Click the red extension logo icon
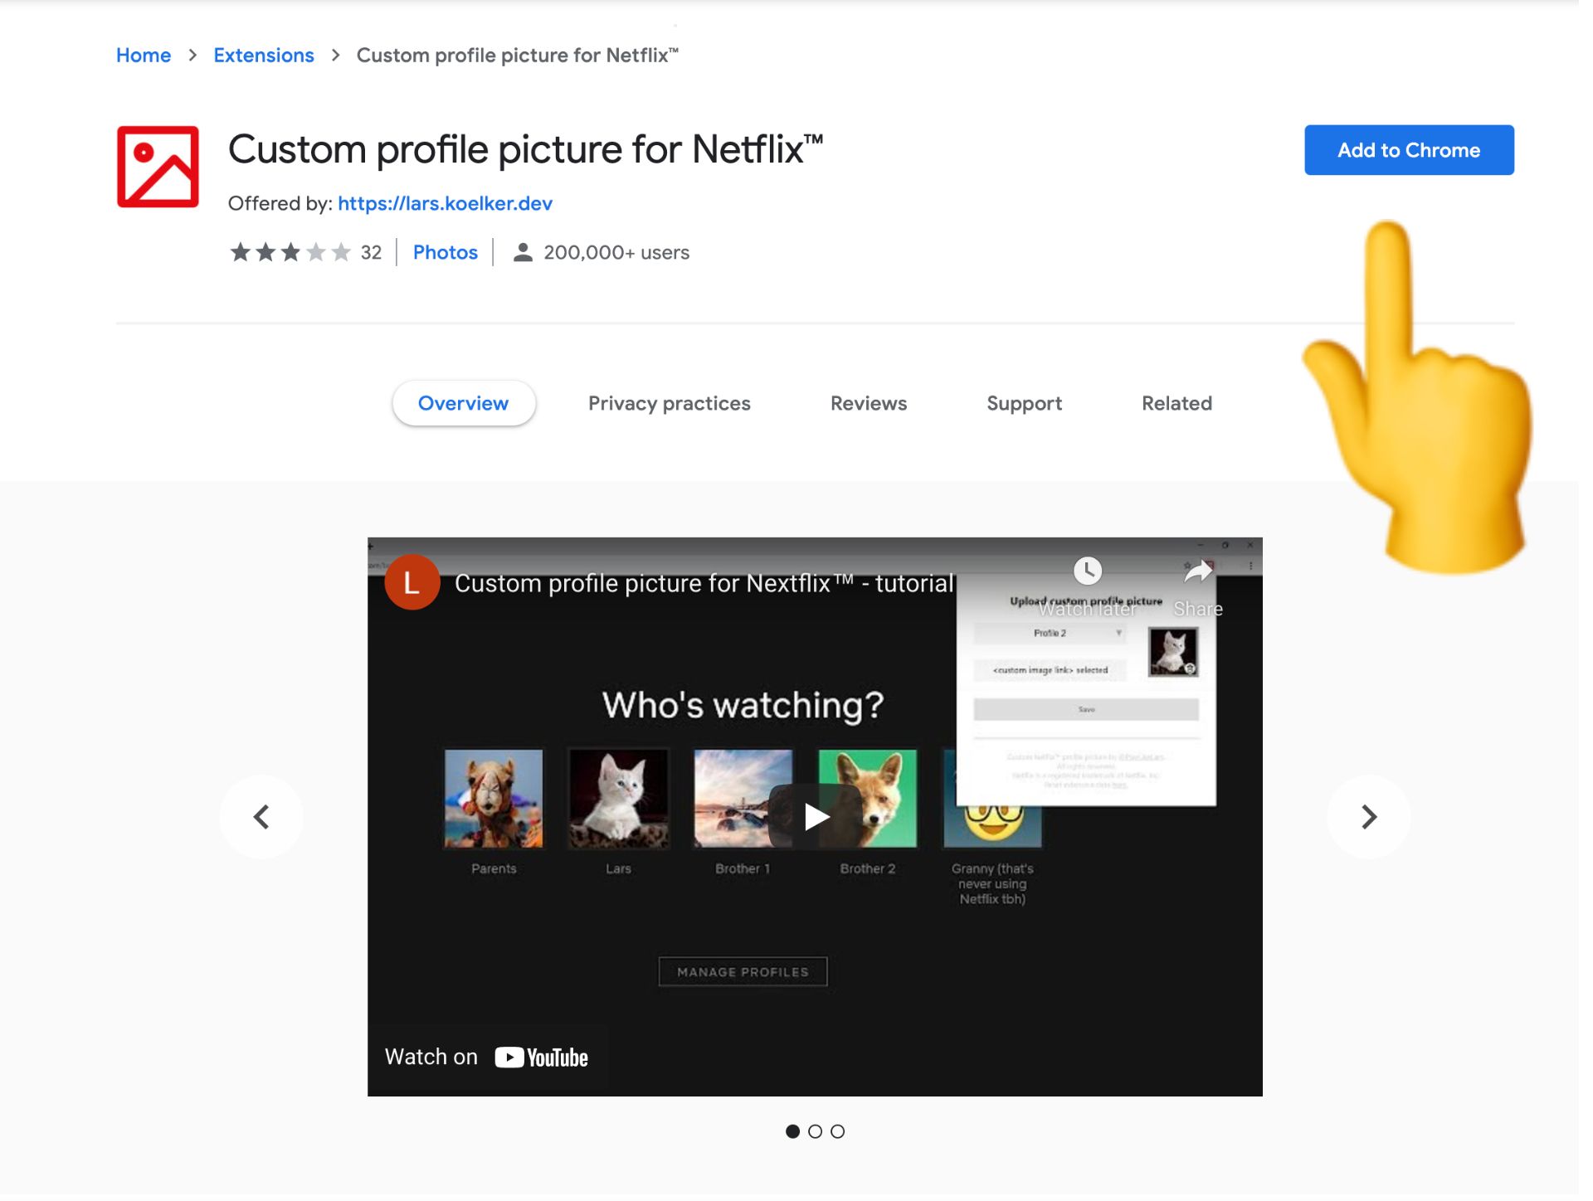Image resolution: width=1593 pixels, height=1201 pixels. 158,165
